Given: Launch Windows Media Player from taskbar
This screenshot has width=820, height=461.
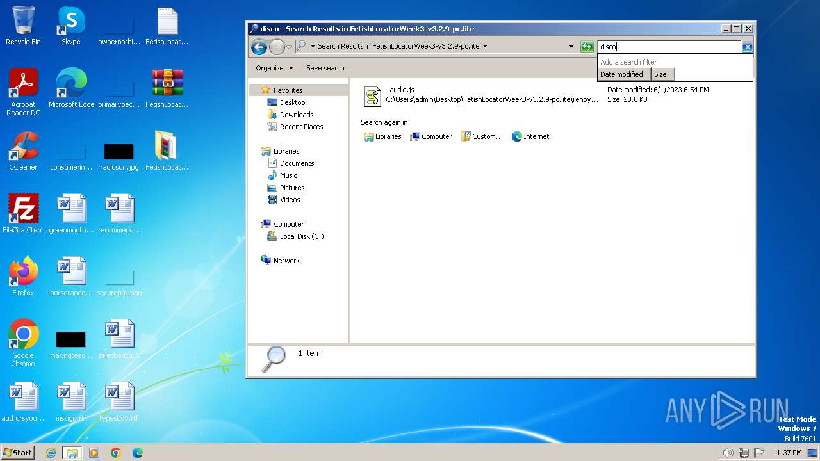Looking at the screenshot, I should (x=94, y=453).
